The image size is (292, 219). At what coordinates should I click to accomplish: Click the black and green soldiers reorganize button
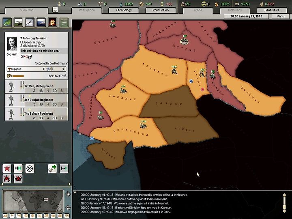[18, 169]
